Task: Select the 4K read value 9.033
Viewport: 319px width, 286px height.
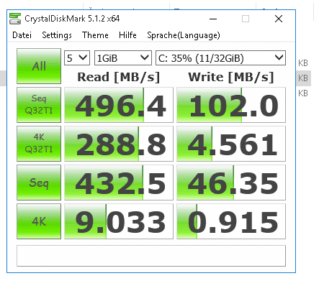Action: pos(119,221)
